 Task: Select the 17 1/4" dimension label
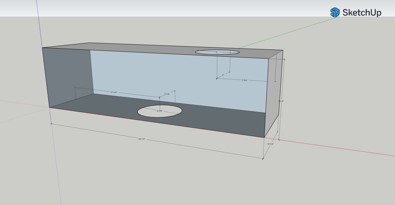click(114, 93)
